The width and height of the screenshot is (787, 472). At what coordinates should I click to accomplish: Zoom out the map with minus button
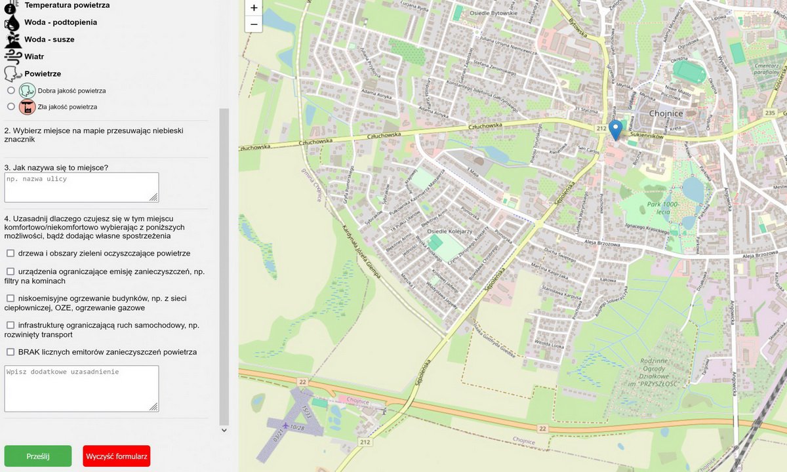(254, 24)
